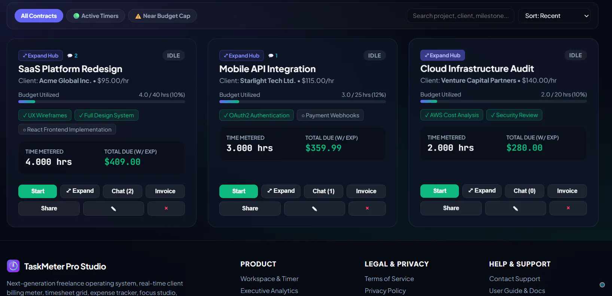Open the Terms of Service link
The image size is (612, 296).
coord(389,279)
